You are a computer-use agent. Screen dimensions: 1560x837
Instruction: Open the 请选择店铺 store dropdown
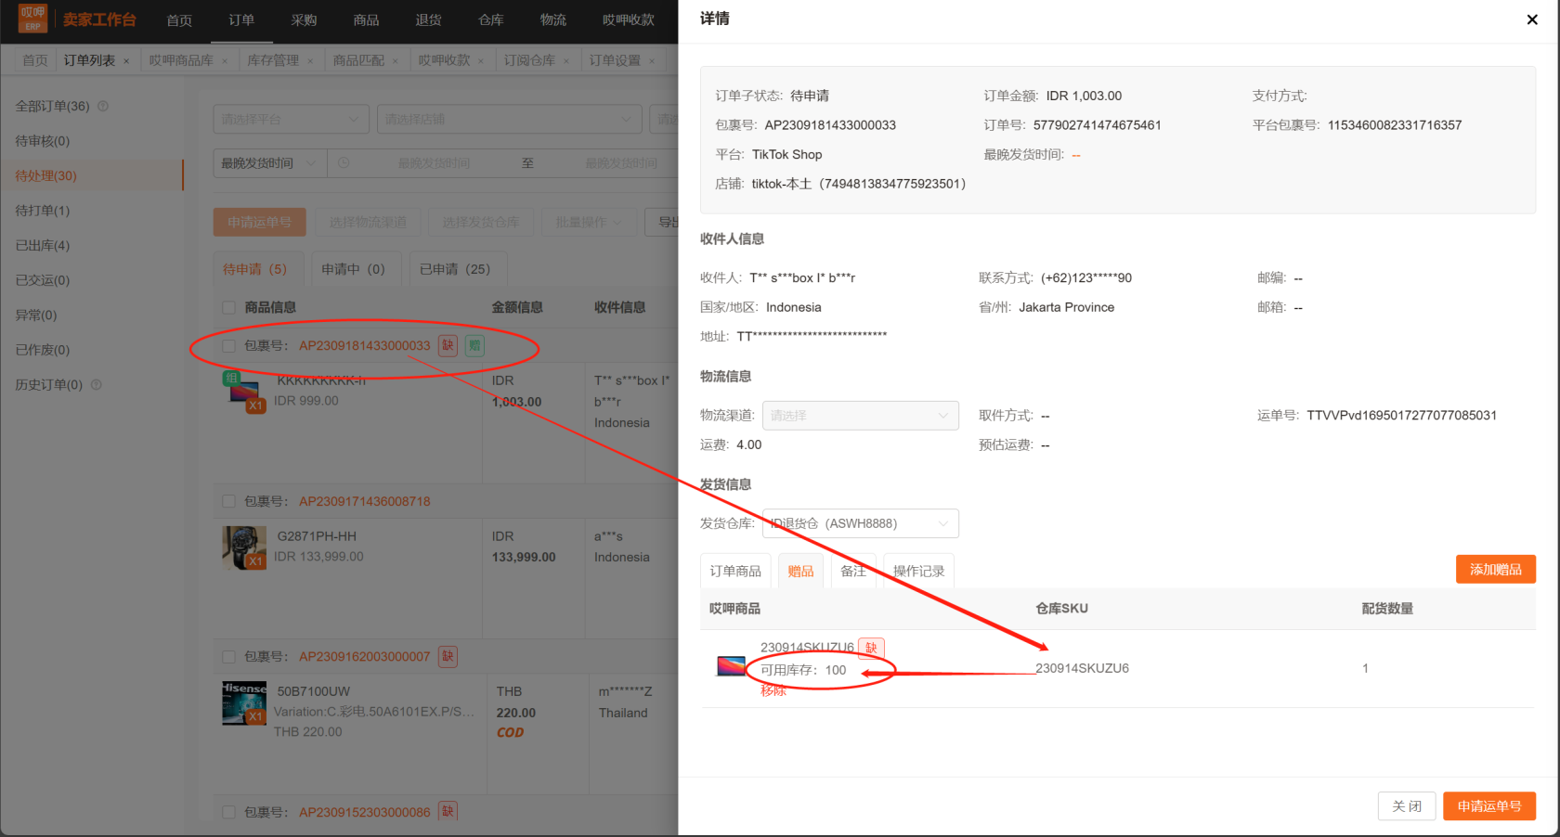click(509, 119)
